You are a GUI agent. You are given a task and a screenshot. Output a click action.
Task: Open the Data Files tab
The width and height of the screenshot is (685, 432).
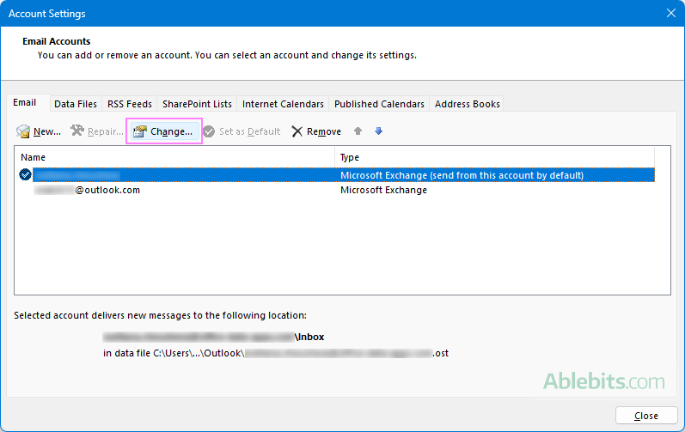point(76,104)
